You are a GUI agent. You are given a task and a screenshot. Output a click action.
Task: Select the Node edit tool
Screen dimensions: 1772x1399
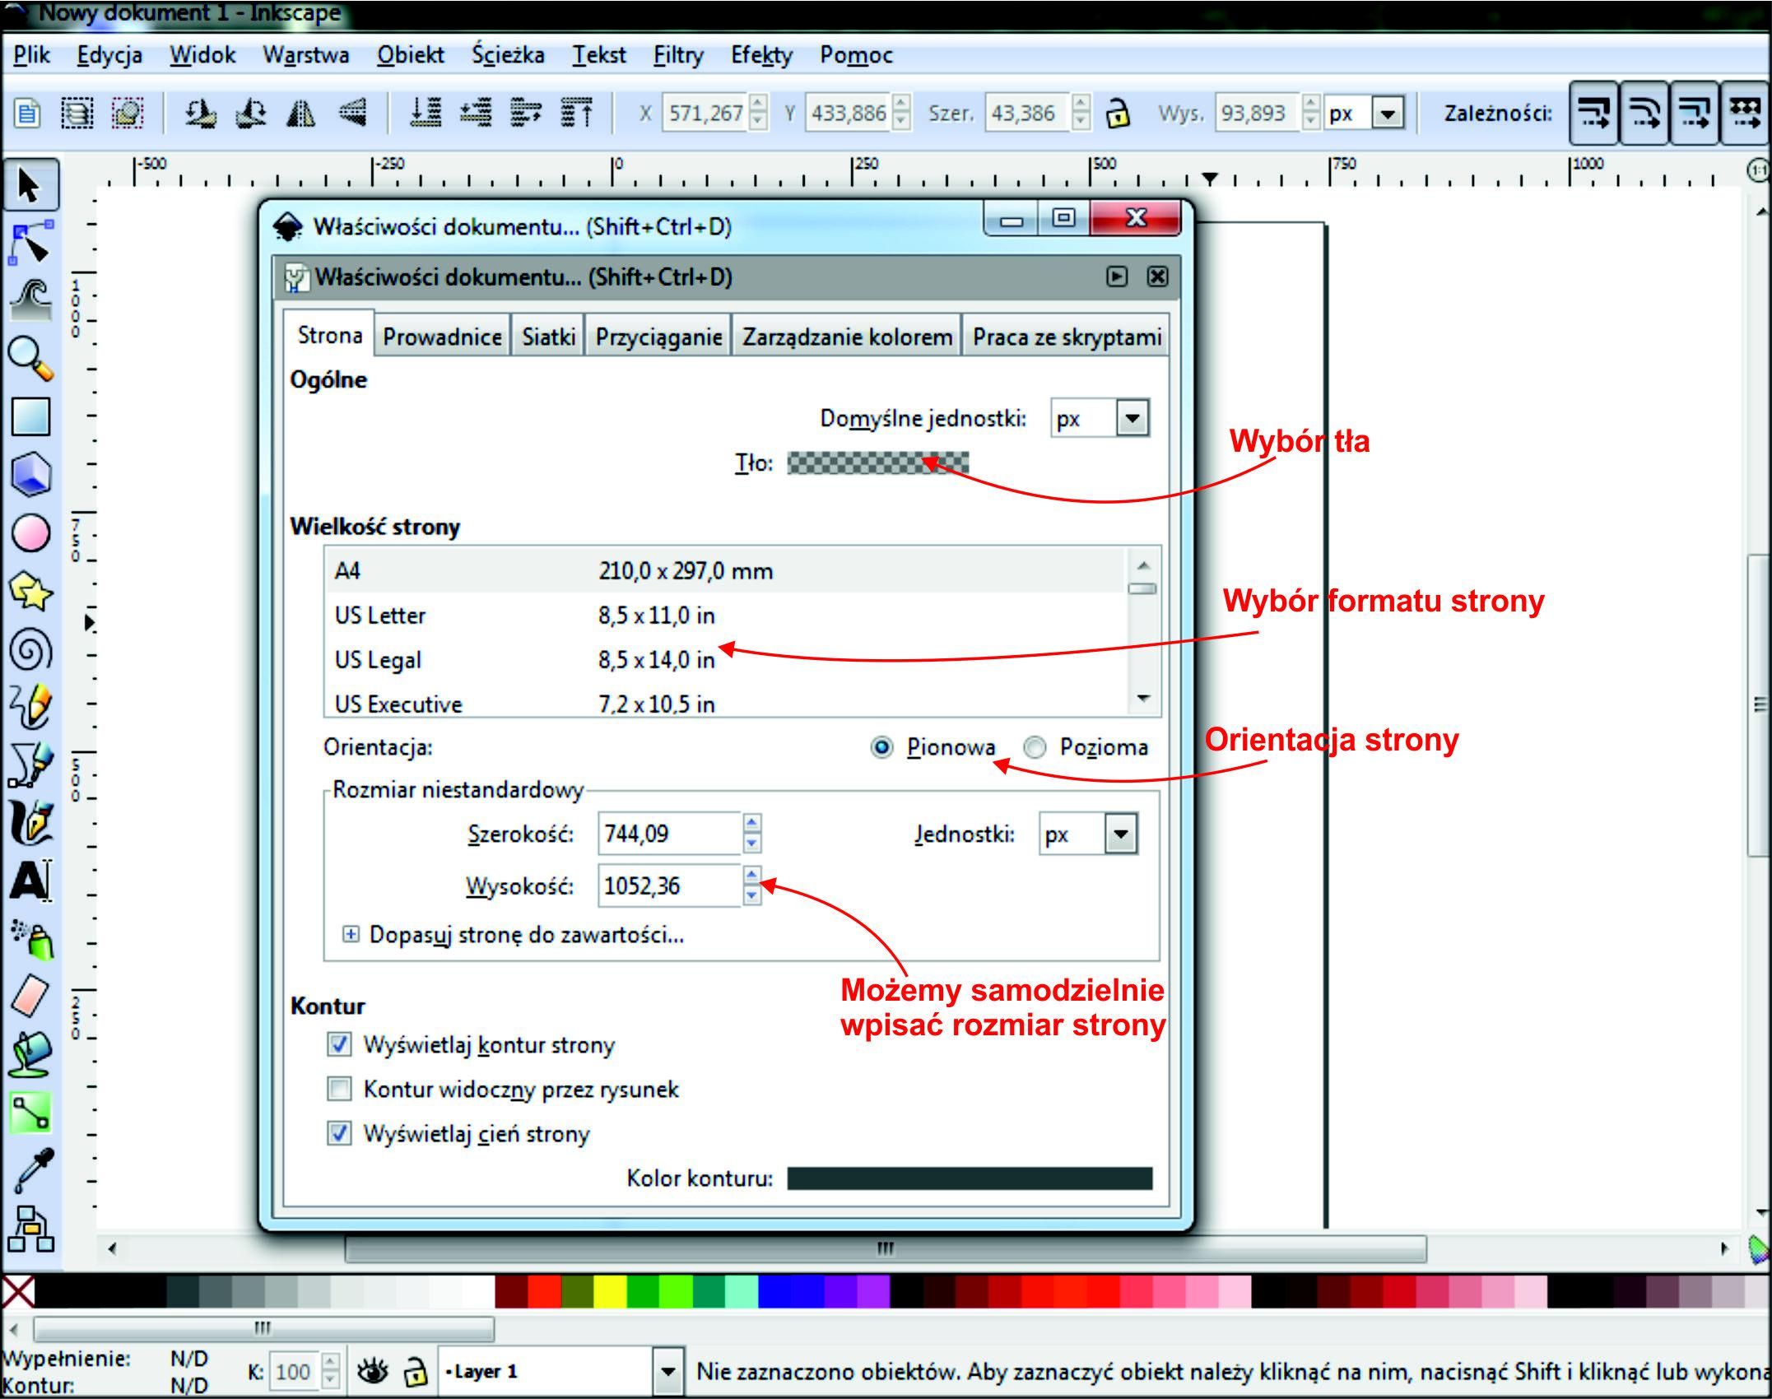point(30,244)
